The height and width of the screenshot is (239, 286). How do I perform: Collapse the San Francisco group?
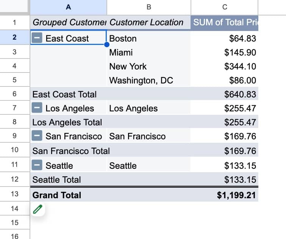pos(37,136)
